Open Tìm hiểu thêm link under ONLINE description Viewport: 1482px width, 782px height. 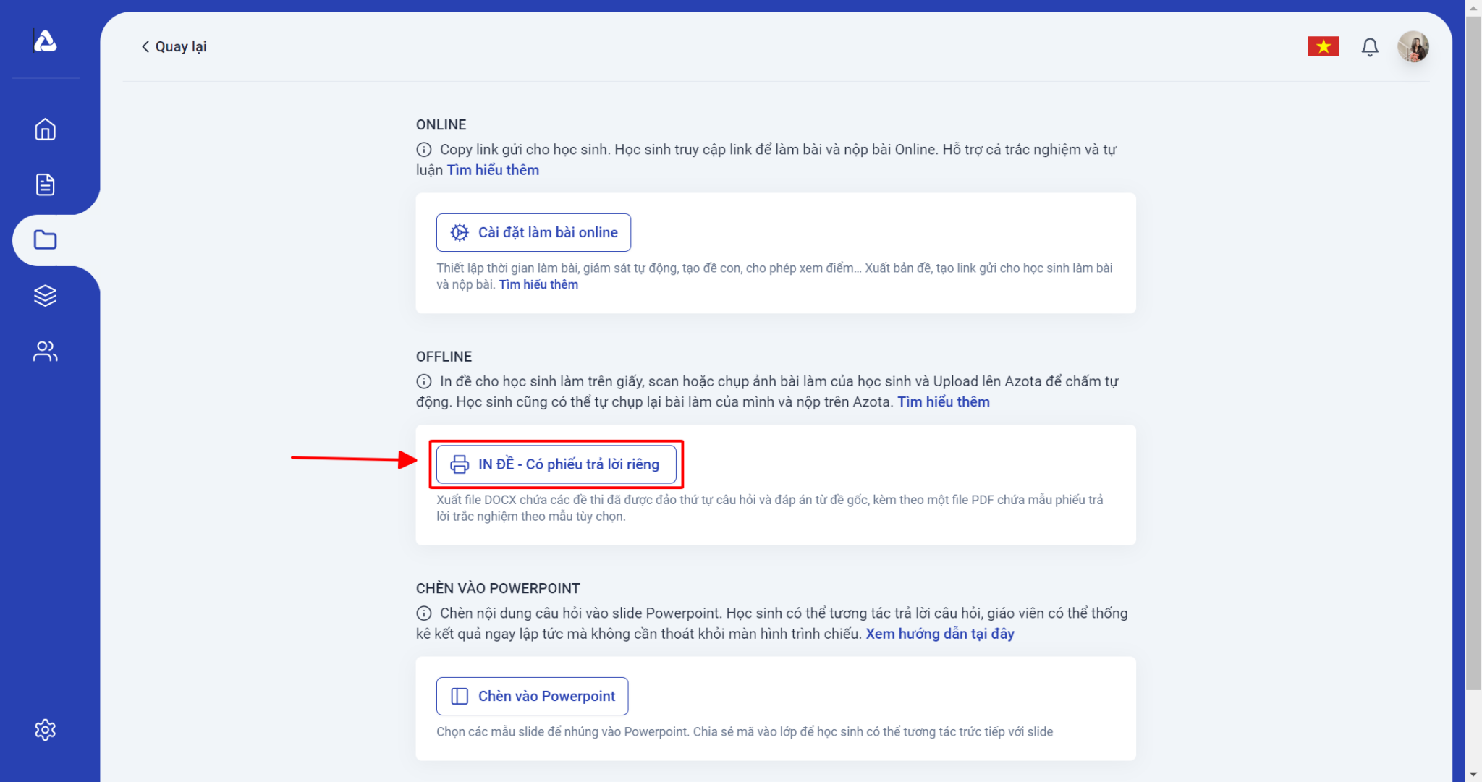point(493,170)
